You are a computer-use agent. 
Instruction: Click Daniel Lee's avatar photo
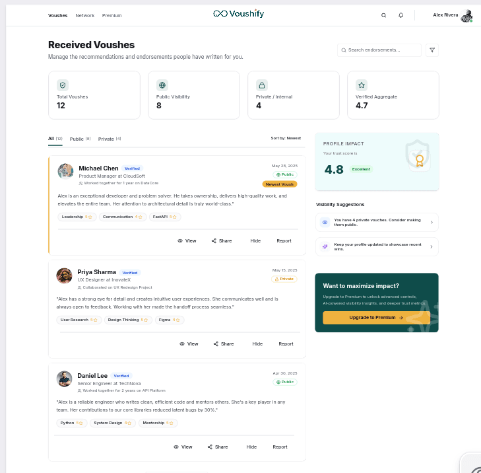pyautogui.click(x=64, y=379)
